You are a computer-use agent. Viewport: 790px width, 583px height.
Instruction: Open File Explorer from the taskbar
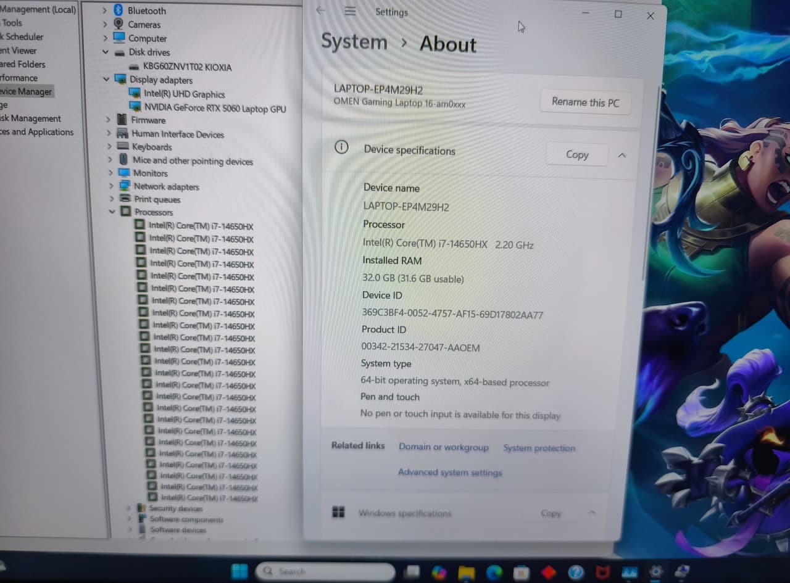pos(467,573)
